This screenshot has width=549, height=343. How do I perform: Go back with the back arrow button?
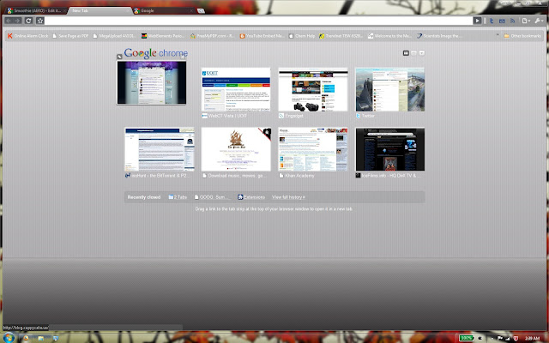tap(9, 21)
